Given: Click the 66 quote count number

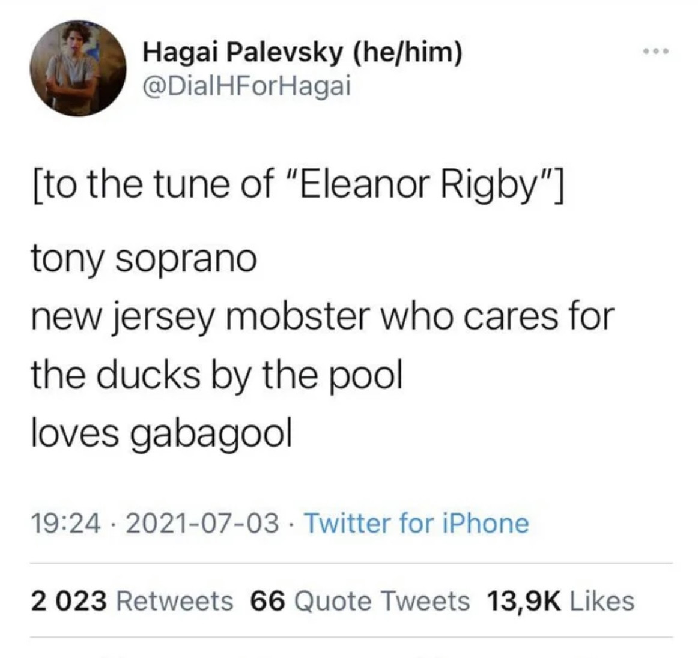Looking at the screenshot, I should 268,600.
